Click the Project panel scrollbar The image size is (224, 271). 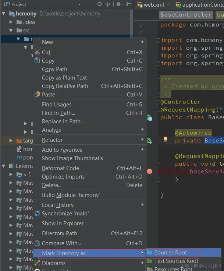pos(132,24)
